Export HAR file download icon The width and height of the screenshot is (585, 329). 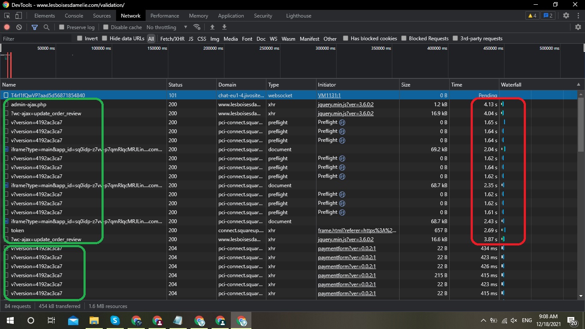pyautogui.click(x=224, y=27)
